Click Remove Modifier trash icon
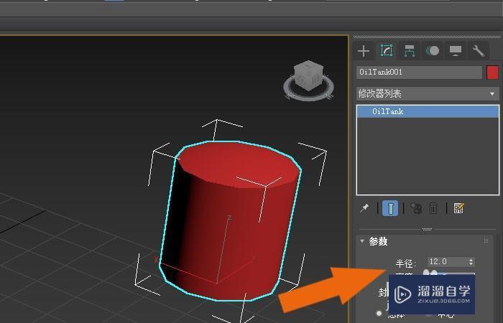 [x=433, y=208]
